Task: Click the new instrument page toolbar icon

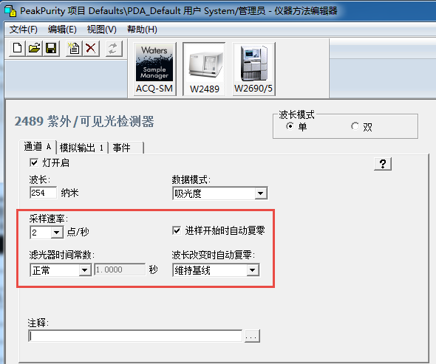Action: point(74,48)
